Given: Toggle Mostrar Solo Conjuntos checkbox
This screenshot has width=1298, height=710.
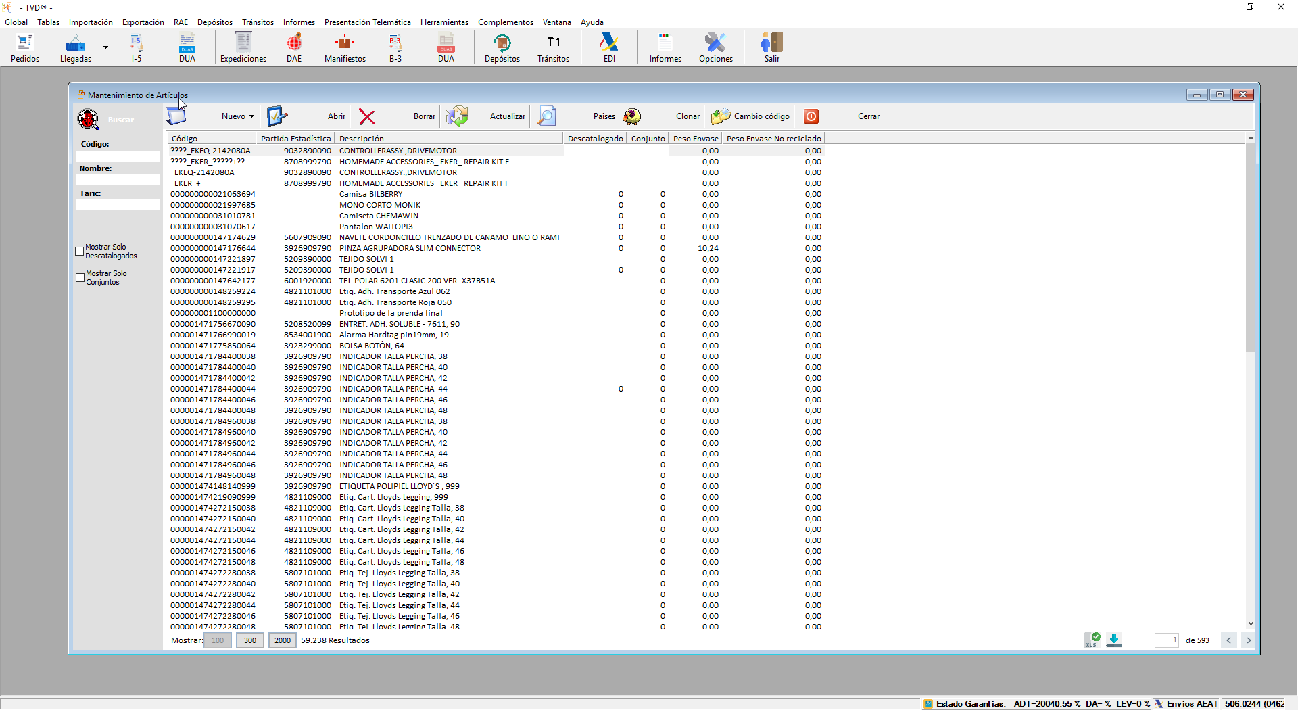Looking at the screenshot, I should tap(80, 278).
